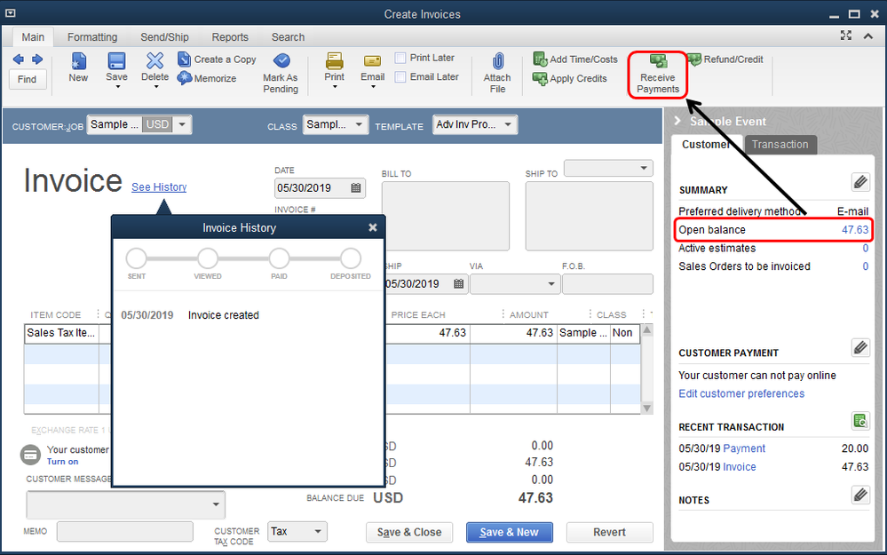
Task: Close the Invoice History popup
Action: tap(373, 227)
